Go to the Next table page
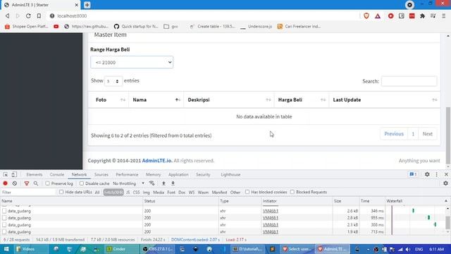Image resolution: width=451 pixels, height=254 pixels. click(x=428, y=134)
